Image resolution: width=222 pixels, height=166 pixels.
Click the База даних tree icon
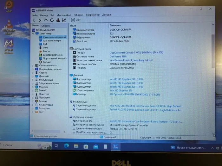[36, 108]
